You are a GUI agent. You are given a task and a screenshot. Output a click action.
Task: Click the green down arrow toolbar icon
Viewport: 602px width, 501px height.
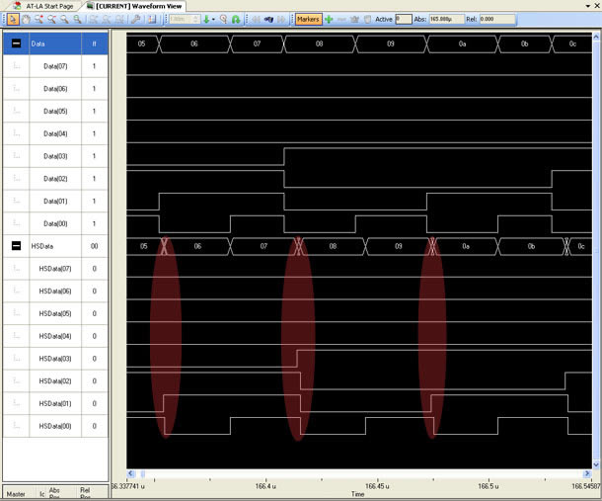205,19
